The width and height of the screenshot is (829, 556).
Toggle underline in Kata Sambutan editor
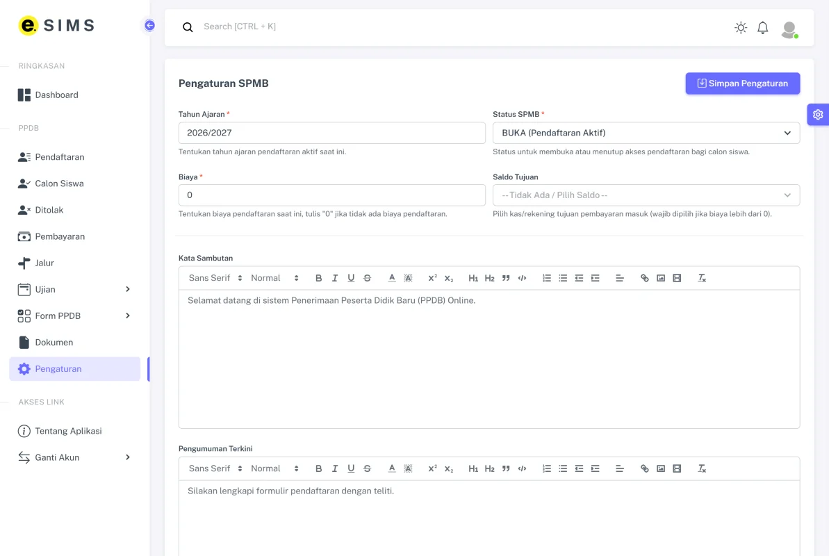pos(351,278)
